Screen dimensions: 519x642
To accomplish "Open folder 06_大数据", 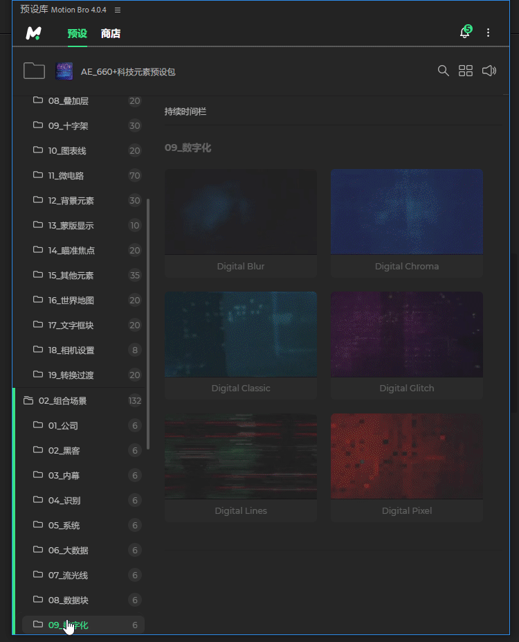I will 83,551.
